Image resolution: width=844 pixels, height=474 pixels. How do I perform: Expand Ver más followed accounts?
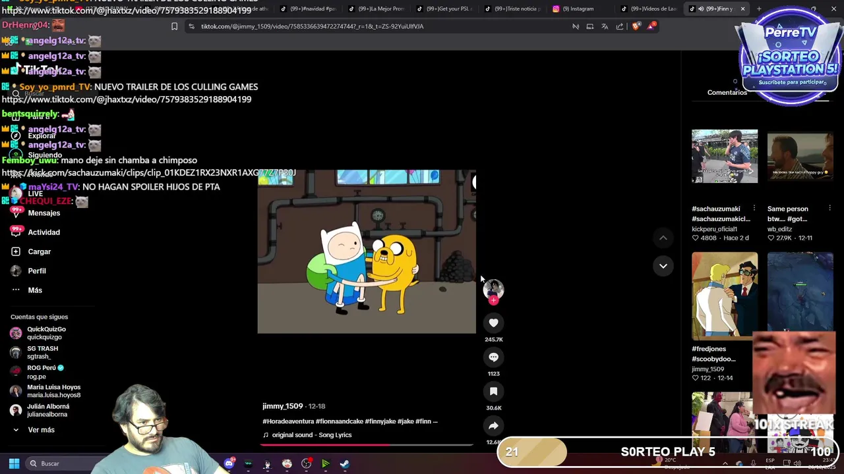[x=41, y=430]
